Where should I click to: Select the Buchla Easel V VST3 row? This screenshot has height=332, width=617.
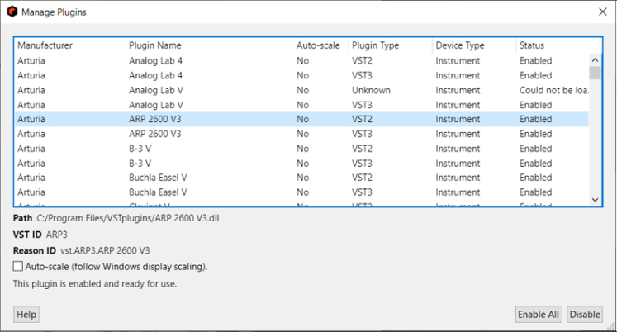(301, 192)
